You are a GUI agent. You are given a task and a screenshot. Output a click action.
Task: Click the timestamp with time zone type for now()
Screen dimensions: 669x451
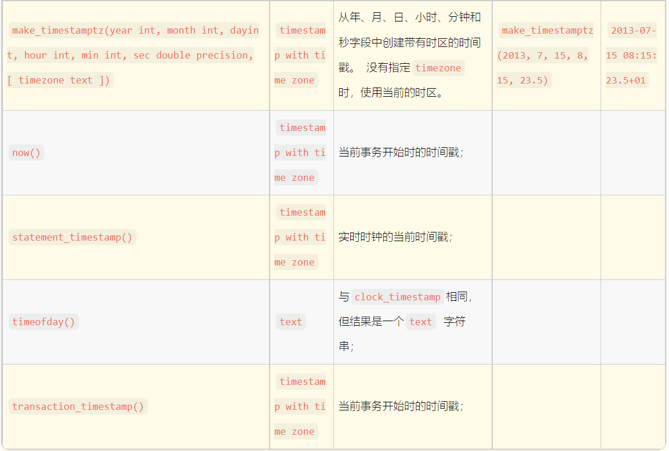point(300,152)
